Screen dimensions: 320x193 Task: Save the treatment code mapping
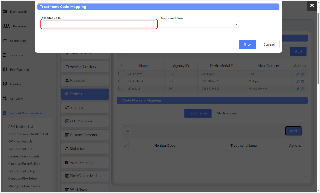(247, 44)
